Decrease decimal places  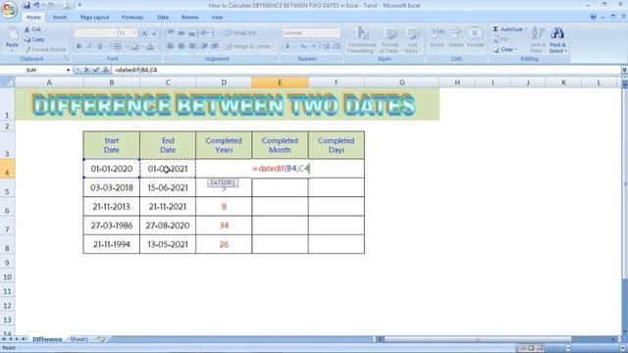click(337, 46)
